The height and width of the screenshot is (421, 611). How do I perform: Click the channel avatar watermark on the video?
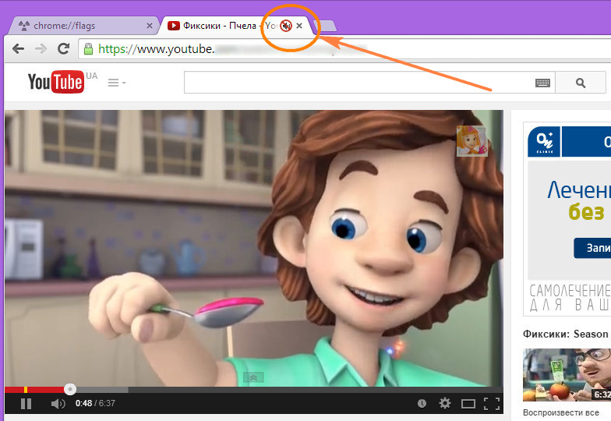click(x=472, y=141)
